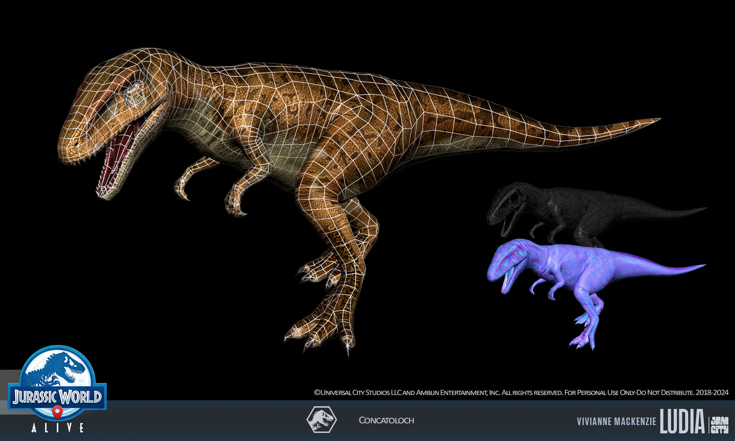The width and height of the screenshot is (735, 441).
Task: Click the Jurassic World Alive logo
Action: [x=57, y=389]
